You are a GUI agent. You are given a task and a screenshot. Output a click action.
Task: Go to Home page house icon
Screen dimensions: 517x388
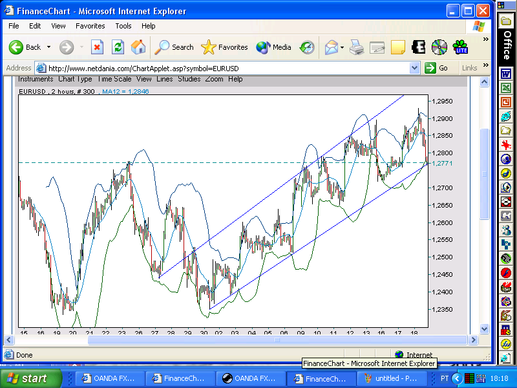[x=138, y=47]
